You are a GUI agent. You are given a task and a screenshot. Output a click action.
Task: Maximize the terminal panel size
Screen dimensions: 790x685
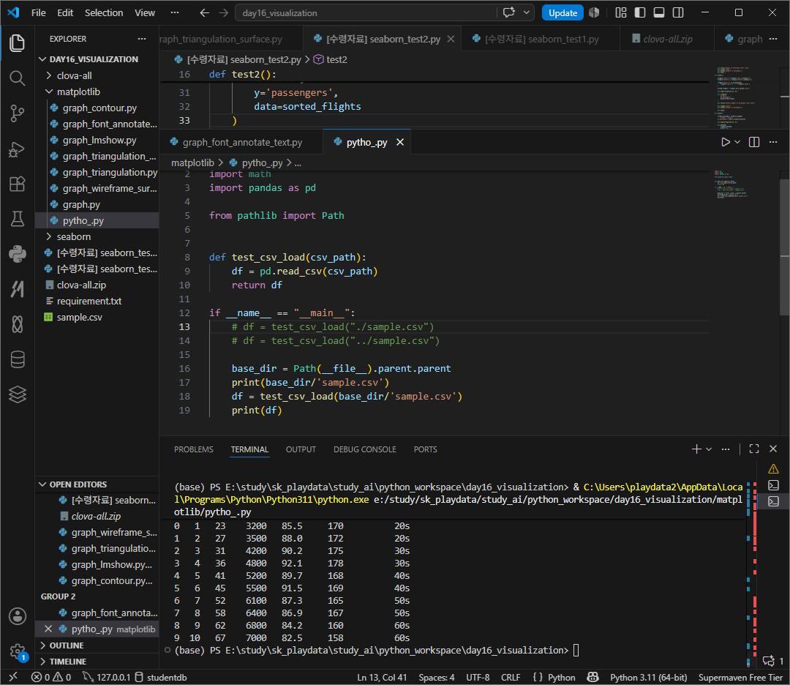point(753,449)
